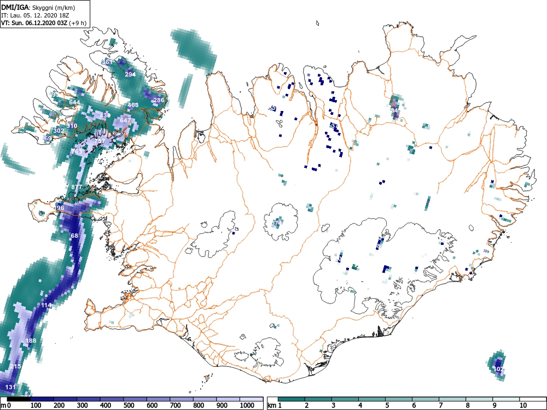Select the pale 900–1000 m legend swatch
Image resolution: width=547 pixels, height=410 pixels.
tap(229, 399)
